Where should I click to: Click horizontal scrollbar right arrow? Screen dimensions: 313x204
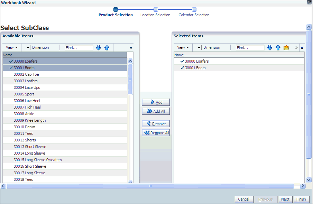303,186
